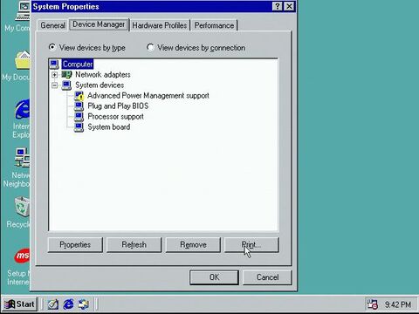The height and width of the screenshot is (314, 419).
Task: Click the System devices category icon
Action: pyautogui.click(x=66, y=85)
